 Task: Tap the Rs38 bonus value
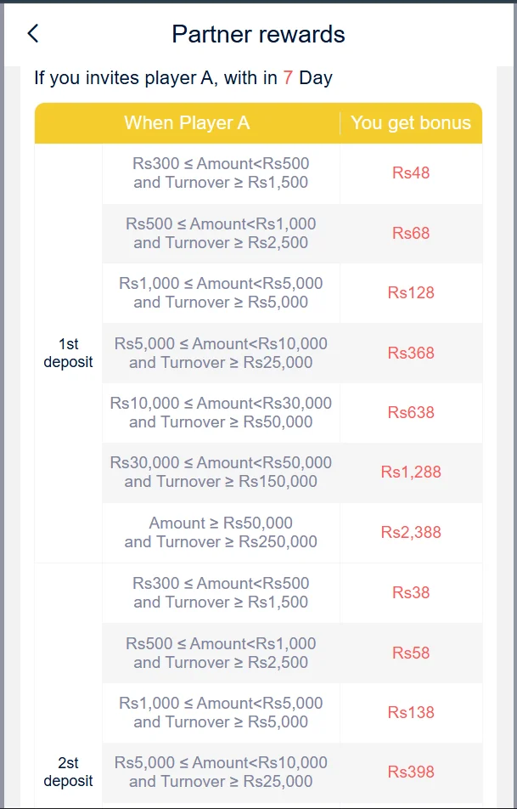tap(411, 593)
